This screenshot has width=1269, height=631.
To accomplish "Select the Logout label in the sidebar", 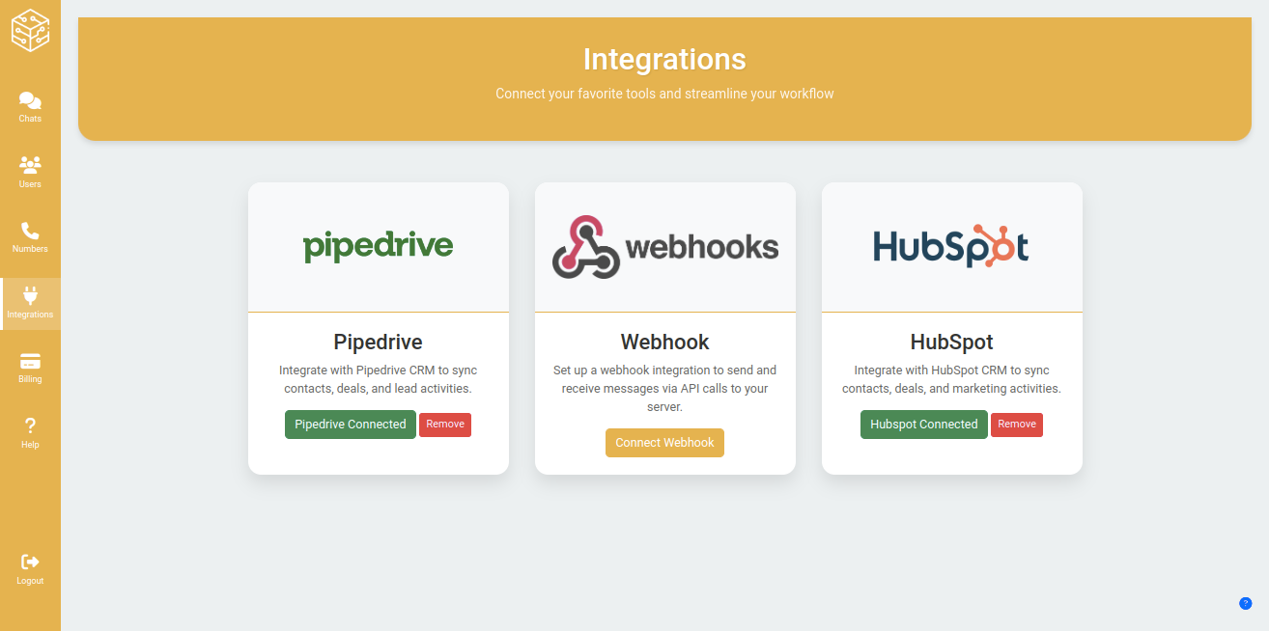I will pyautogui.click(x=30, y=581).
